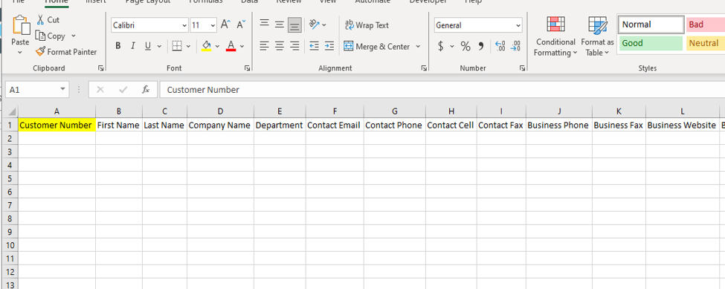Toggle italic formatting
Screen dimensions: 725x289
point(132,46)
